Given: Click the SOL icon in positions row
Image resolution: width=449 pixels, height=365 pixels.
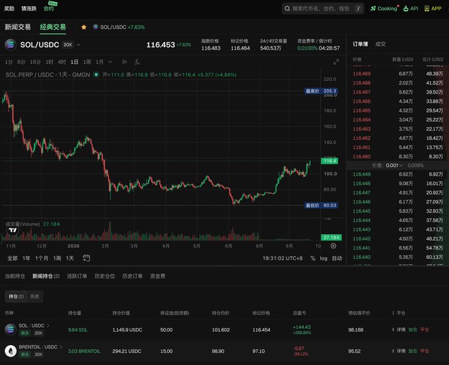Looking at the screenshot, I should click(x=11, y=329).
